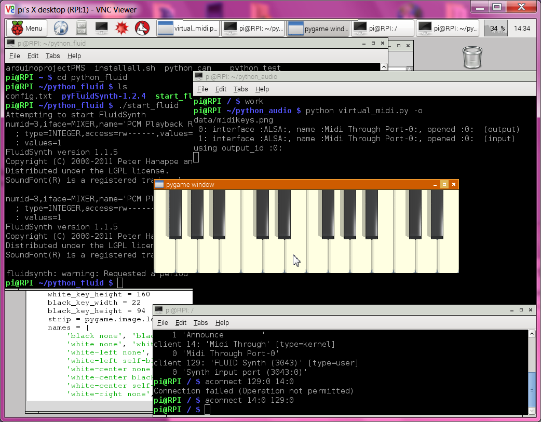Open the file manager cabinet icon
Image resolution: width=541 pixels, height=422 pixels.
(82, 29)
